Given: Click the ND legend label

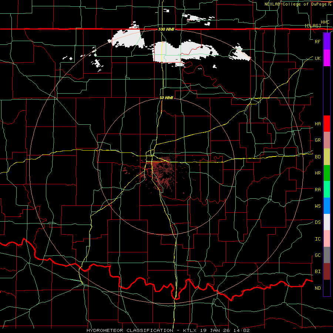Looking at the screenshot, I should coord(317,288).
